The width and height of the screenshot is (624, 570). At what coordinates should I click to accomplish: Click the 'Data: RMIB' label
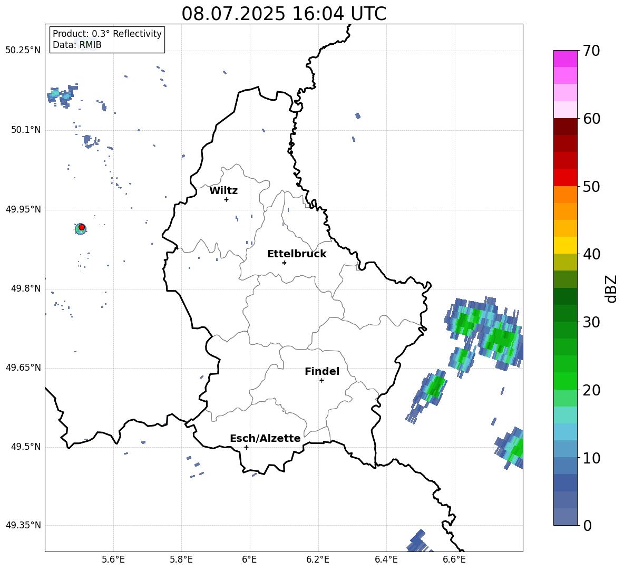tap(77, 45)
